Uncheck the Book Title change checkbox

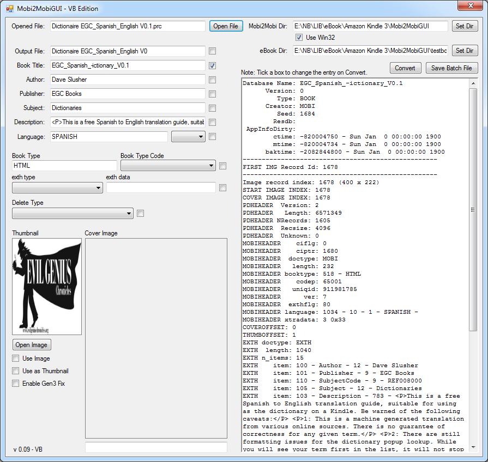pos(212,65)
